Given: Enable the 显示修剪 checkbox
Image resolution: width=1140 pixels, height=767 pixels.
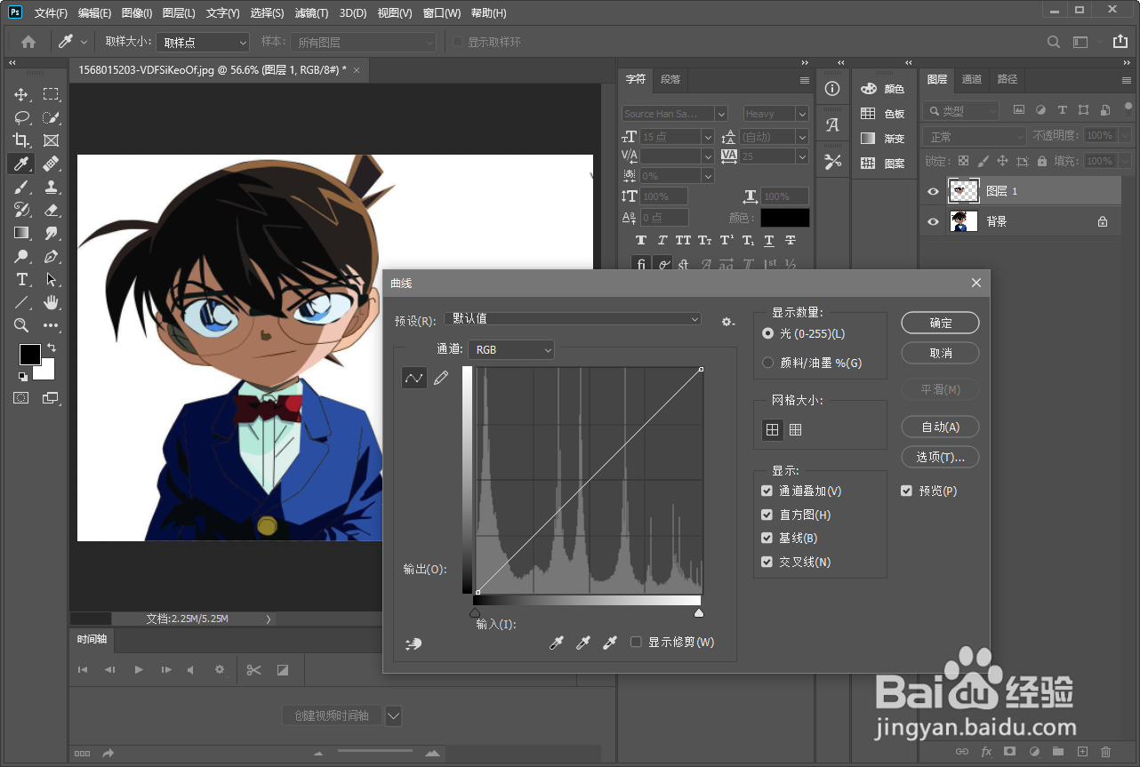Looking at the screenshot, I should click(636, 642).
